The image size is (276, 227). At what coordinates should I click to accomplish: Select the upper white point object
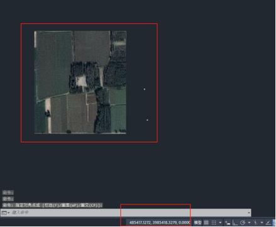click(x=145, y=89)
